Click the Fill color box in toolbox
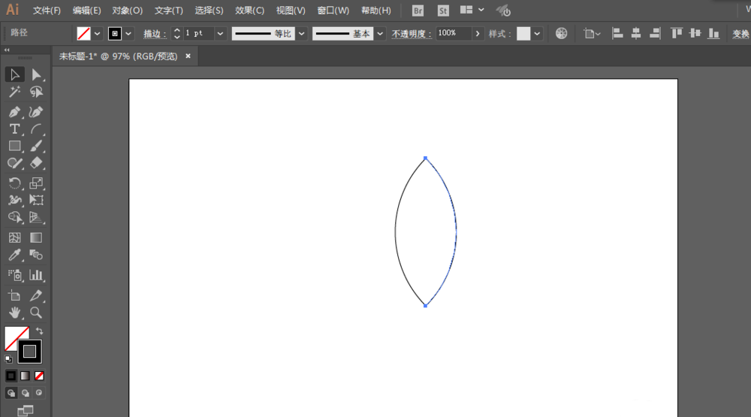 pos(14,337)
